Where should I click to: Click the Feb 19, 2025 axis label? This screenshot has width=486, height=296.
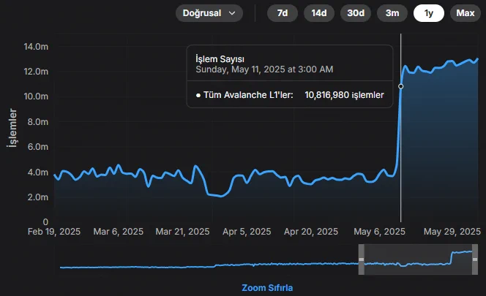[54, 232]
